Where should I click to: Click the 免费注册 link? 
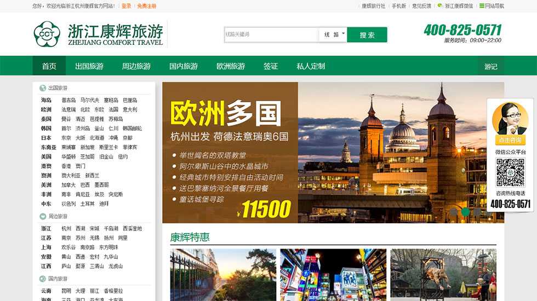[x=147, y=6]
